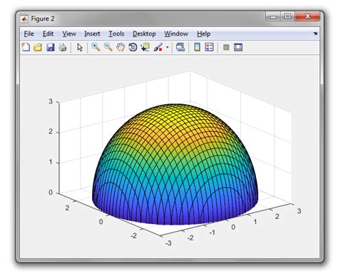Click the axis tick label -1

[212, 232]
